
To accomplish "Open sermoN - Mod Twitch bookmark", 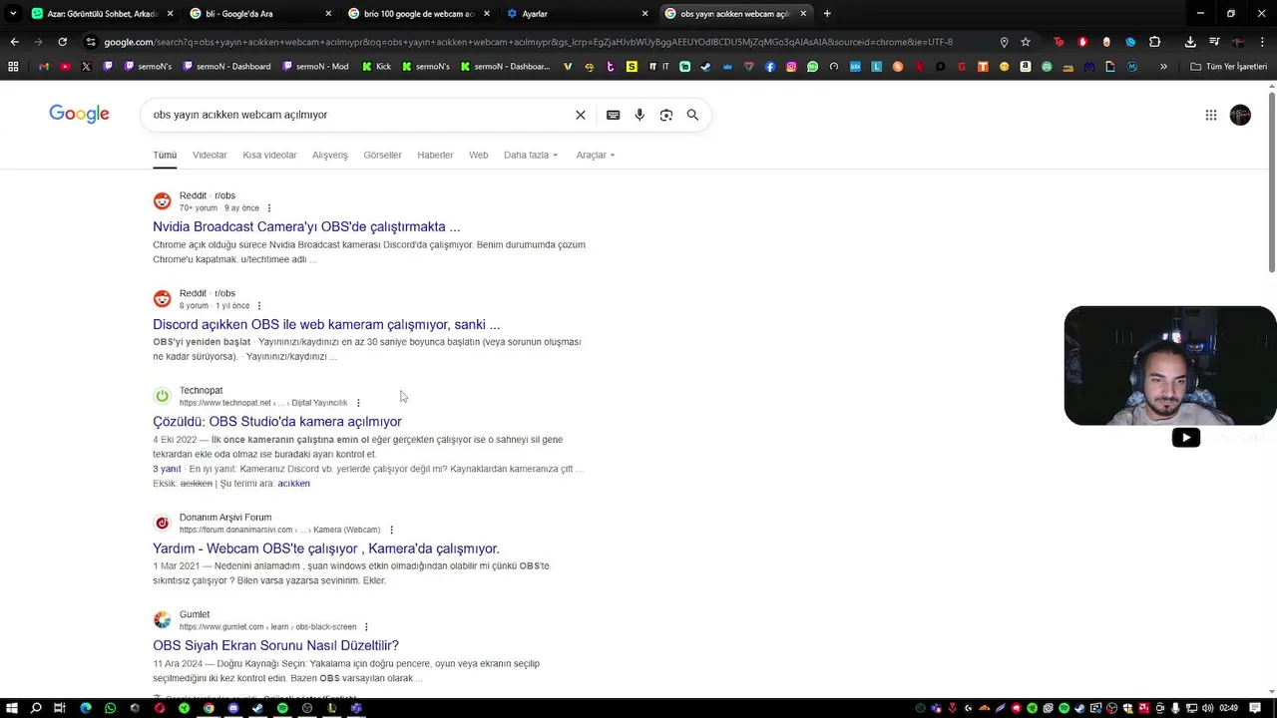I will pyautogui.click(x=315, y=67).
